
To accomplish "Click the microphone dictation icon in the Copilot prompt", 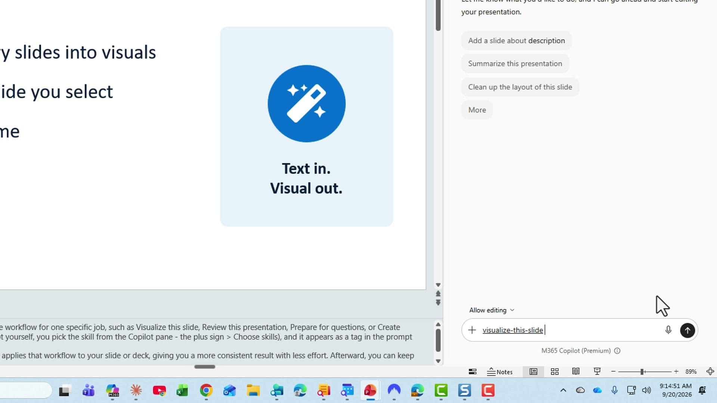I will pos(668,330).
